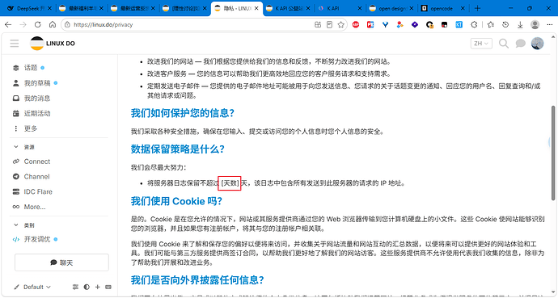Open the browser history clock icon
This screenshot has width=558, height=298.
pyautogui.click(x=505, y=24)
